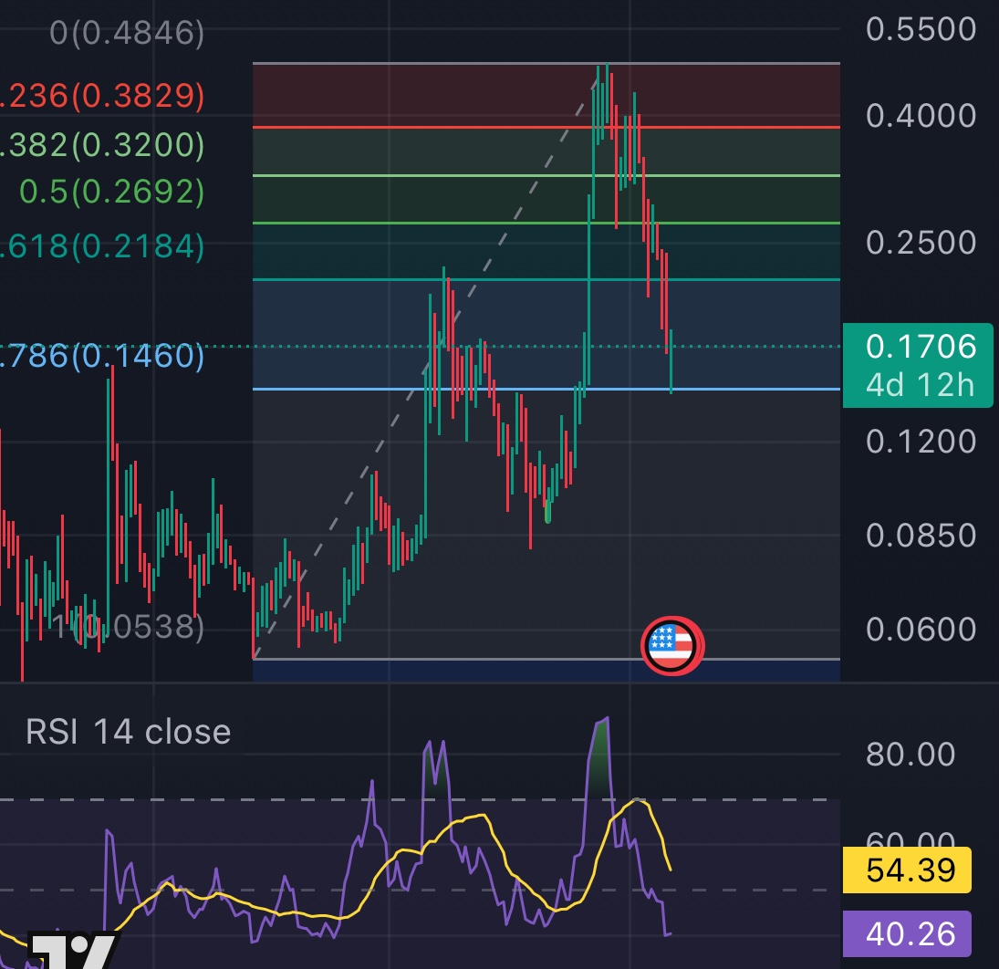Click the 1(0.0538) Fibonacci bottom label
The height and width of the screenshot is (969, 999).
(127, 627)
